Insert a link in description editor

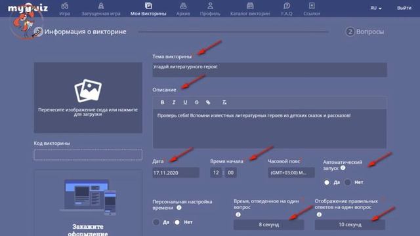coord(208,102)
